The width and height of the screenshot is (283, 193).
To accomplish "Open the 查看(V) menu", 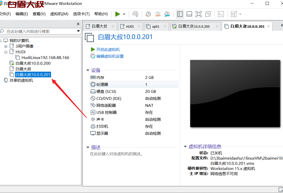I will click(39, 14).
